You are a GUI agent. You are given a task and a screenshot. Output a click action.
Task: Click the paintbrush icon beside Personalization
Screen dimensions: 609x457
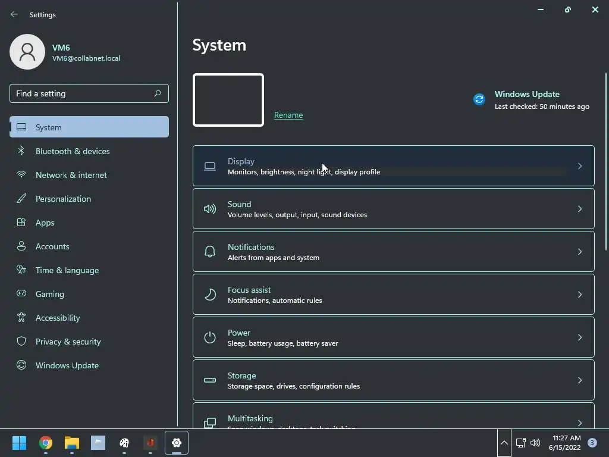(21, 199)
